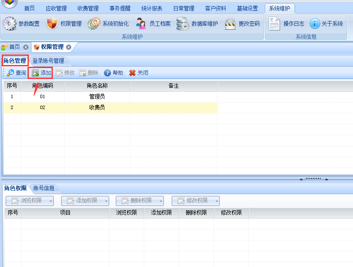Click 浏览权限 column header in permissions table
This screenshot has width=353, height=267.
click(x=127, y=212)
